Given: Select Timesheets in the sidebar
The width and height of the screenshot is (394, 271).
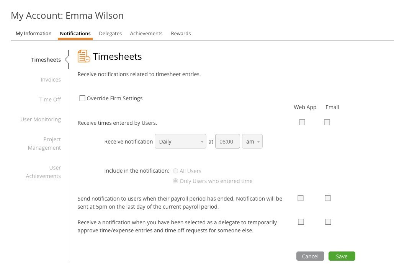Looking at the screenshot, I should (46, 60).
